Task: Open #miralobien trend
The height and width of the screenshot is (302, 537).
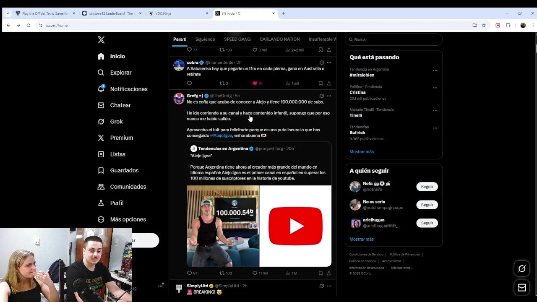Action: (362, 75)
